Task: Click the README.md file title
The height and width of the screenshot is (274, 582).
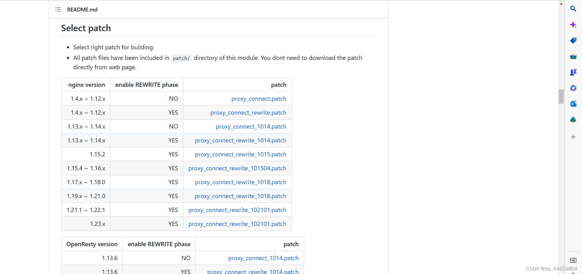Action: [82, 10]
